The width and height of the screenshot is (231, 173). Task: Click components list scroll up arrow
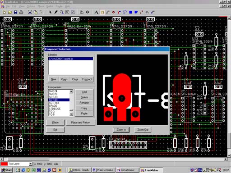coord(71,91)
